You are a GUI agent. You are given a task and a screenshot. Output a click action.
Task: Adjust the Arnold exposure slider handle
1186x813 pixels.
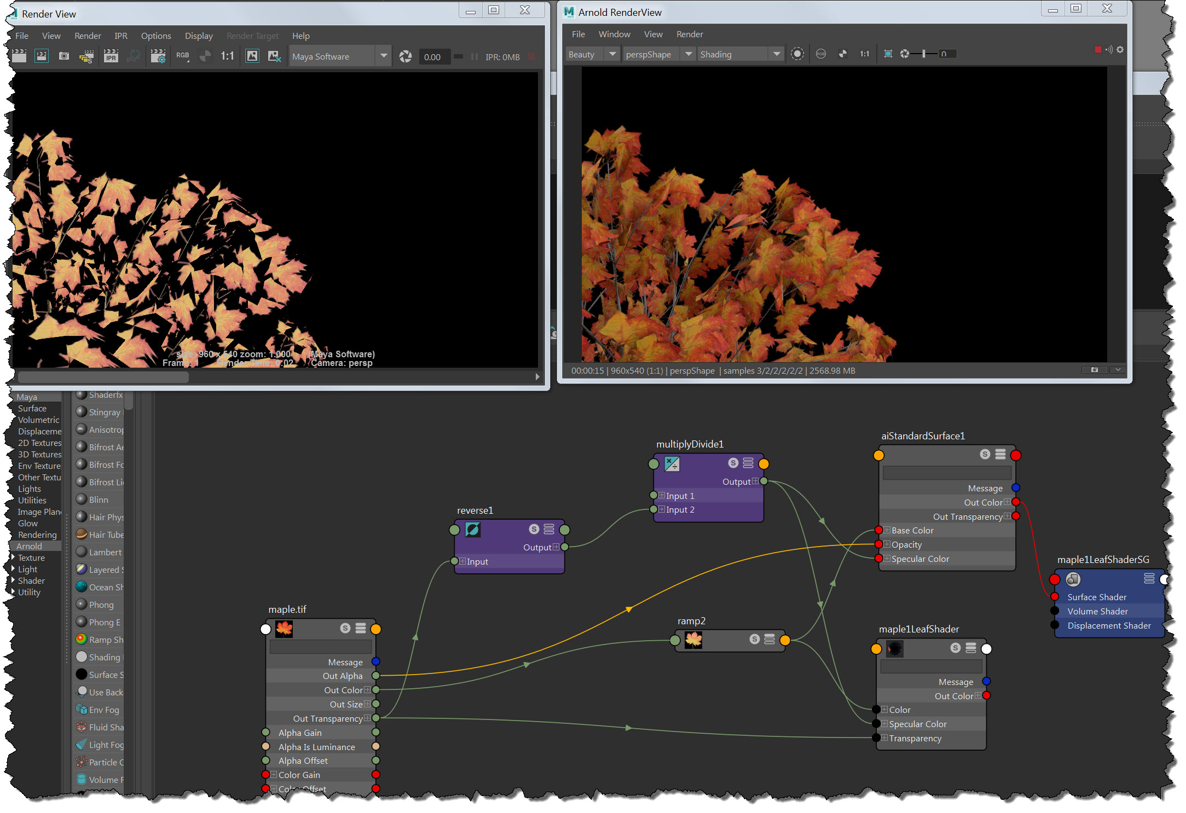click(x=923, y=54)
